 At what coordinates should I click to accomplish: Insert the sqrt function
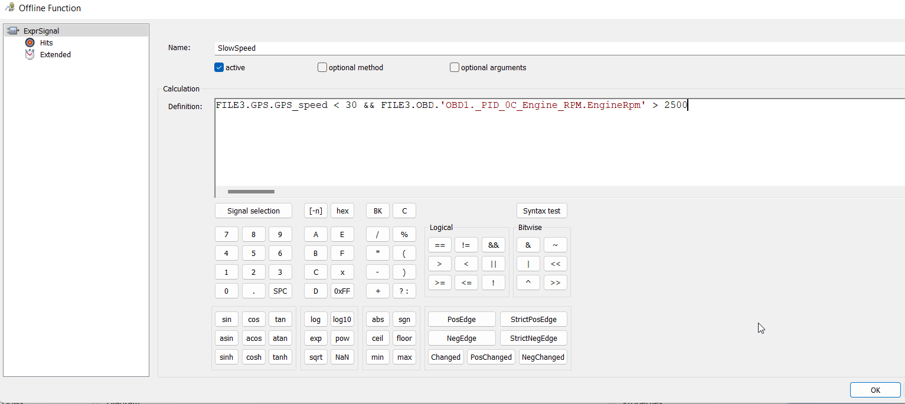[x=316, y=357]
